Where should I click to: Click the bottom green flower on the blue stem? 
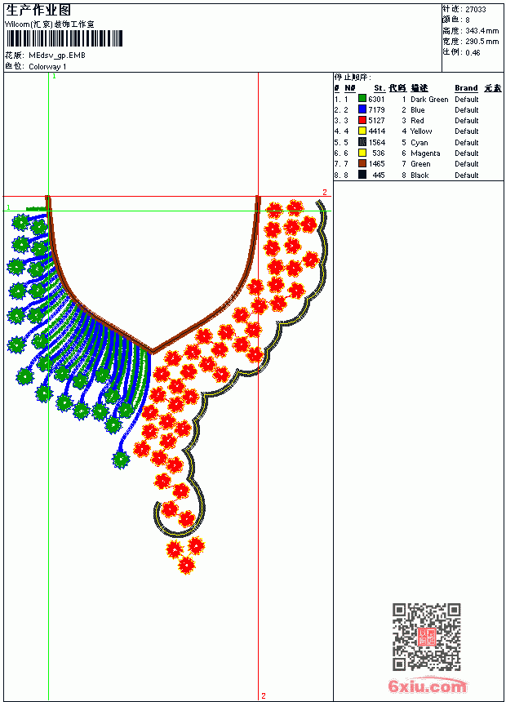click(x=121, y=460)
